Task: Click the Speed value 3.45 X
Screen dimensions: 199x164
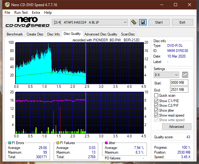Action: tap(186, 157)
